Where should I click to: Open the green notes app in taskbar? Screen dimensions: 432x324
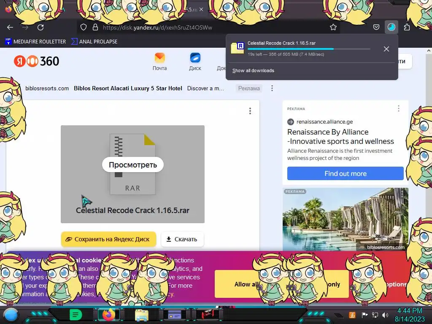click(x=76, y=314)
